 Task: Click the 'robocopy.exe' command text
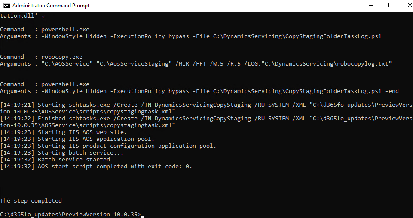click(61, 57)
